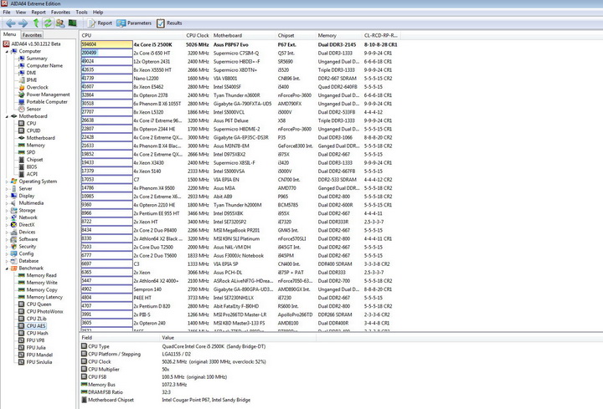603x409 pixels.
Task: Open the Report menu
Action: pos(39,12)
